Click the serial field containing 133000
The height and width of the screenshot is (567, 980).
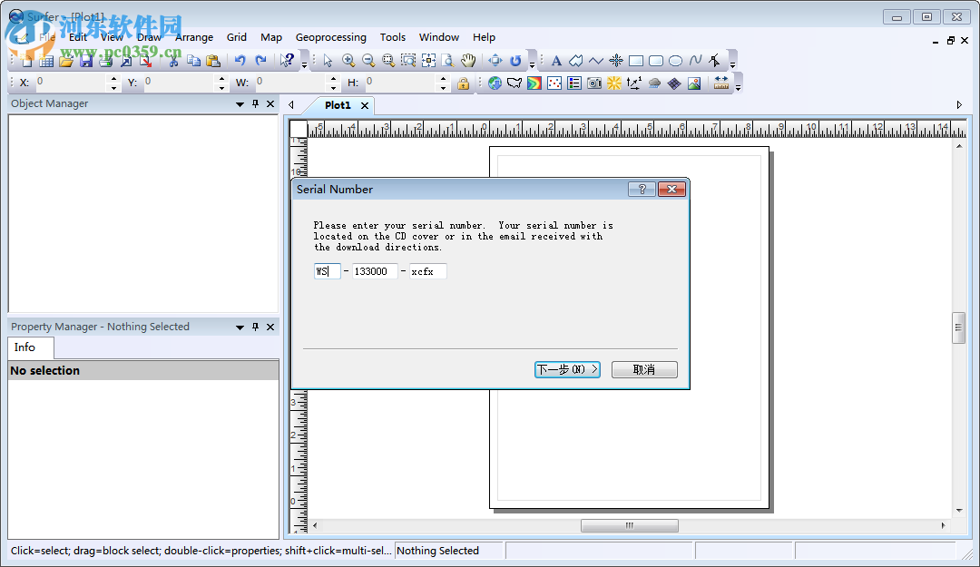pos(375,271)
